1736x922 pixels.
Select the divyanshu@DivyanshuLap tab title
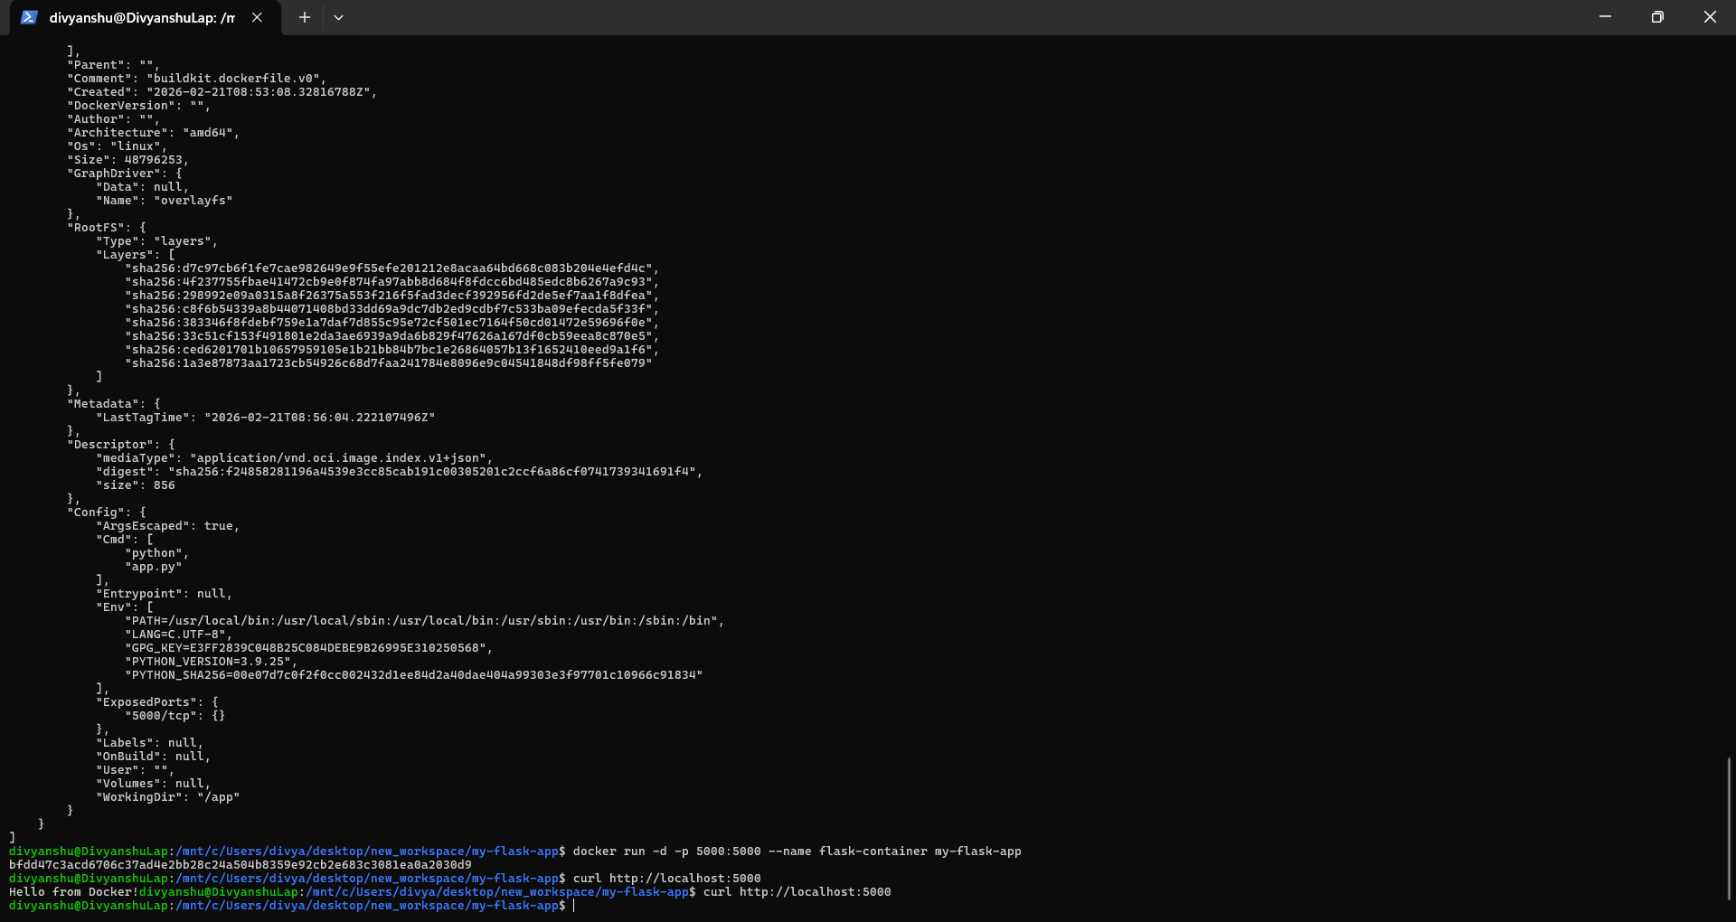click(x=142, y=17)
